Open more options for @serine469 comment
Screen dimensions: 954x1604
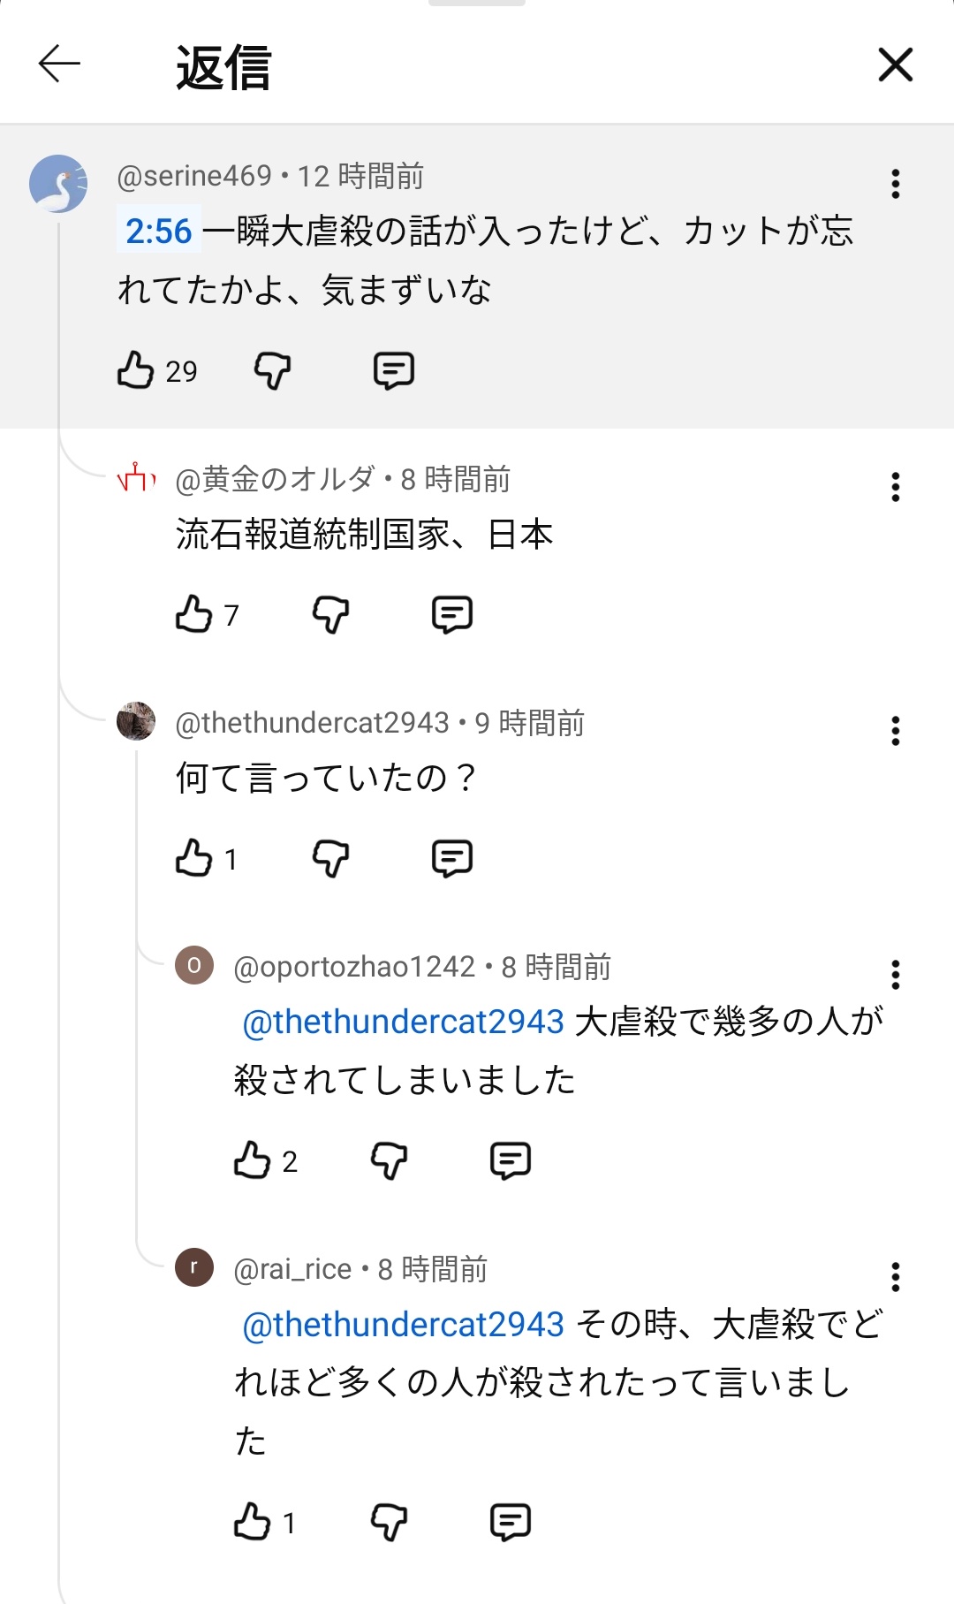click(895, 184)
